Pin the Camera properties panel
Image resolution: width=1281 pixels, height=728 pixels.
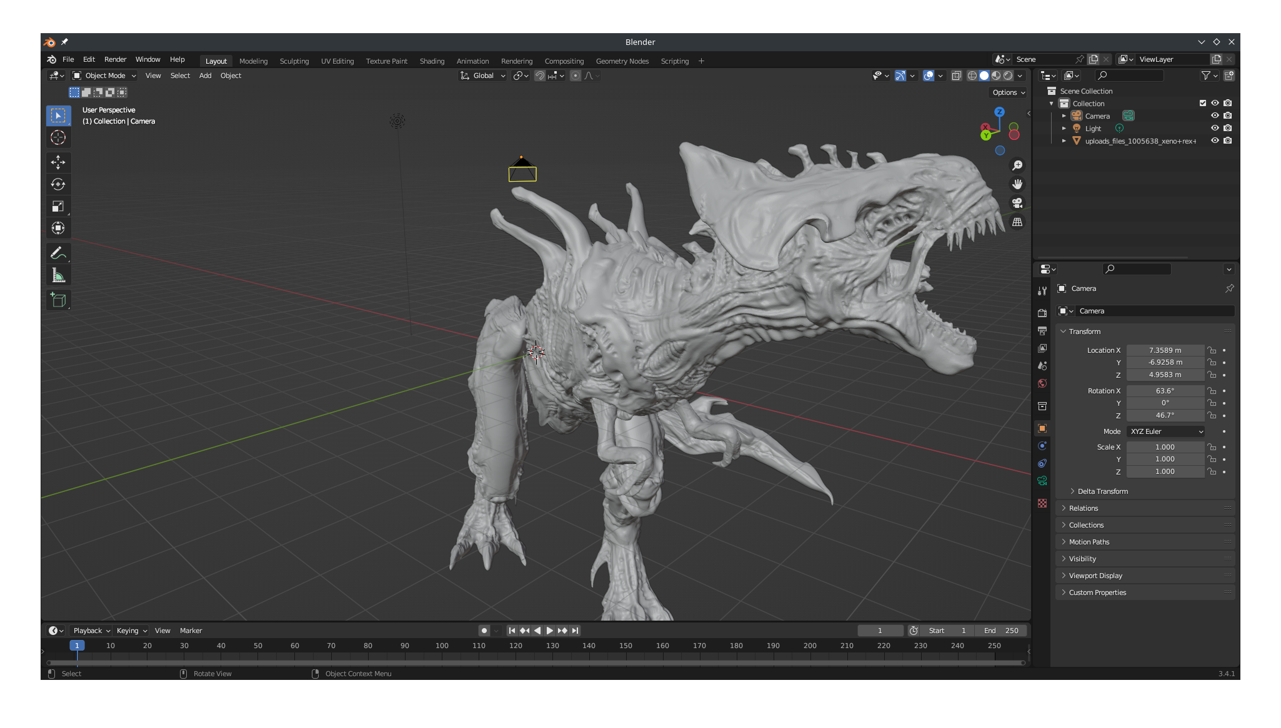click(1229, 288)
